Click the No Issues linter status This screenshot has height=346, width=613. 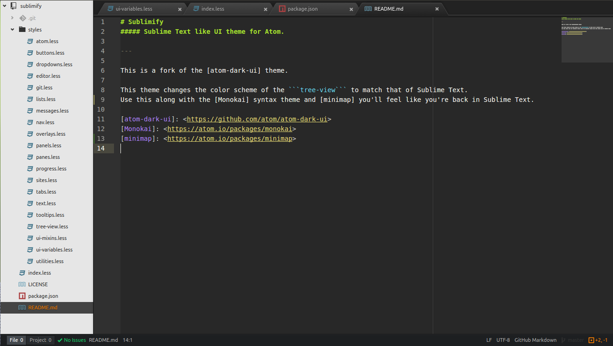pyautogui.click(x=72, y=340)
